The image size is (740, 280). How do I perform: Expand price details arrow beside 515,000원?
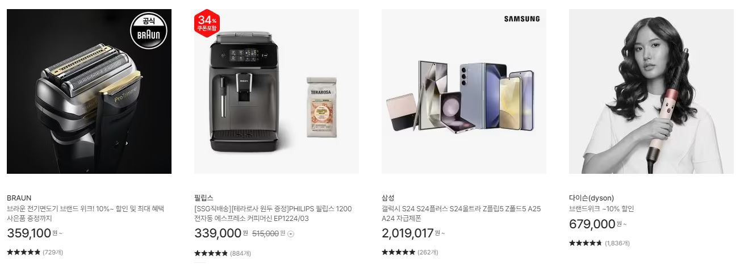point(291,233)
